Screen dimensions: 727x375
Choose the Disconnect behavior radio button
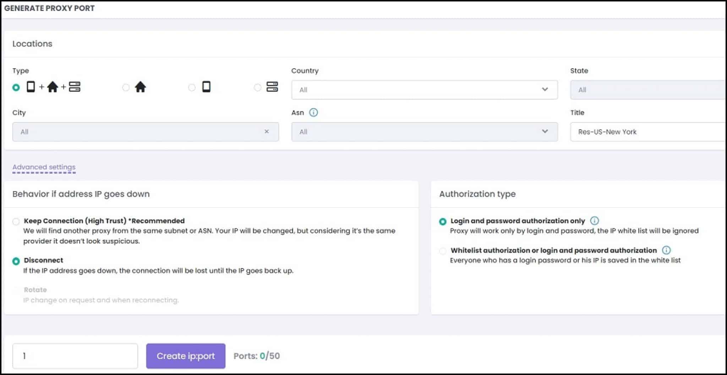(16, 261)
